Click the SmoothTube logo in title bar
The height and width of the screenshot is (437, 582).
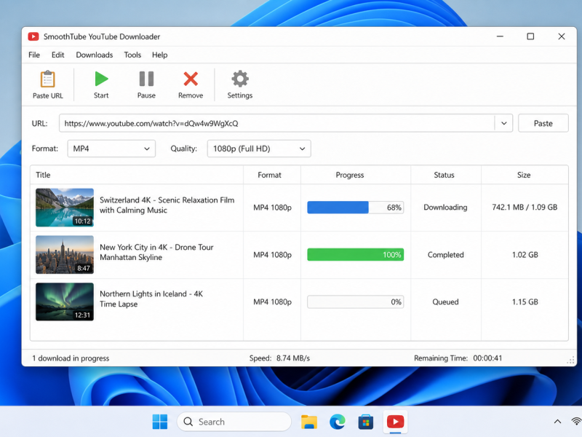pyautogui.click(x=33, y=36)
